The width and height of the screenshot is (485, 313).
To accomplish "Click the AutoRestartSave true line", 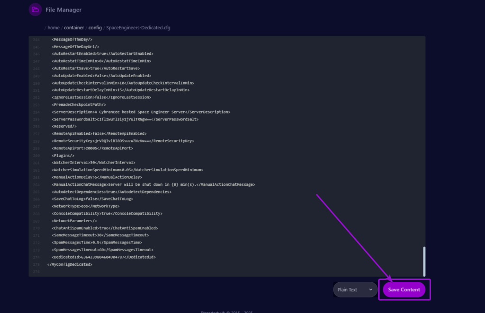I will pos(96,69).
